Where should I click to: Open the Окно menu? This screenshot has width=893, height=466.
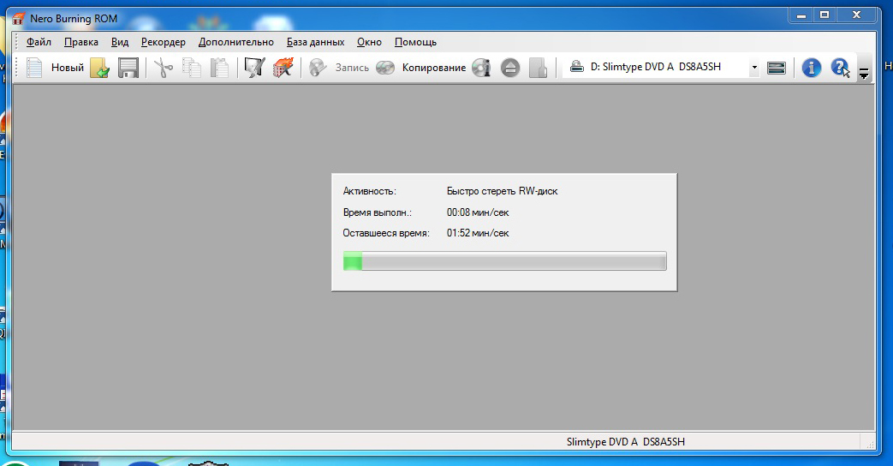369,42
